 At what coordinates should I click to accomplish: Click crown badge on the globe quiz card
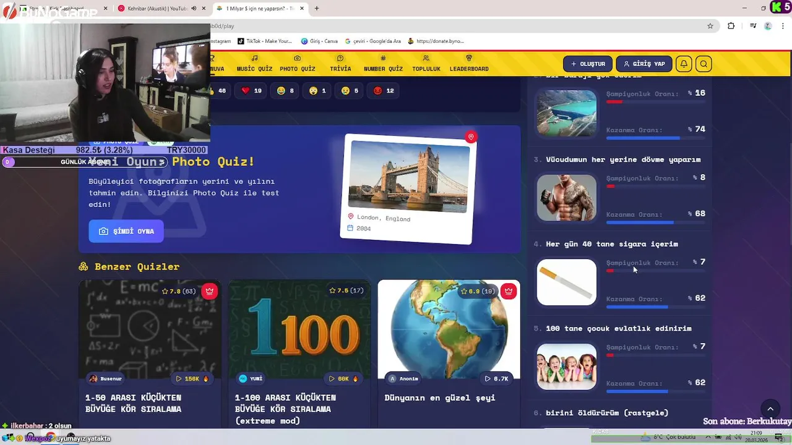[509, 291]
